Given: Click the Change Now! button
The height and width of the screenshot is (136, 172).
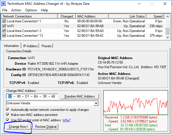Looking at the screenshot, I should tap(18, 127).
